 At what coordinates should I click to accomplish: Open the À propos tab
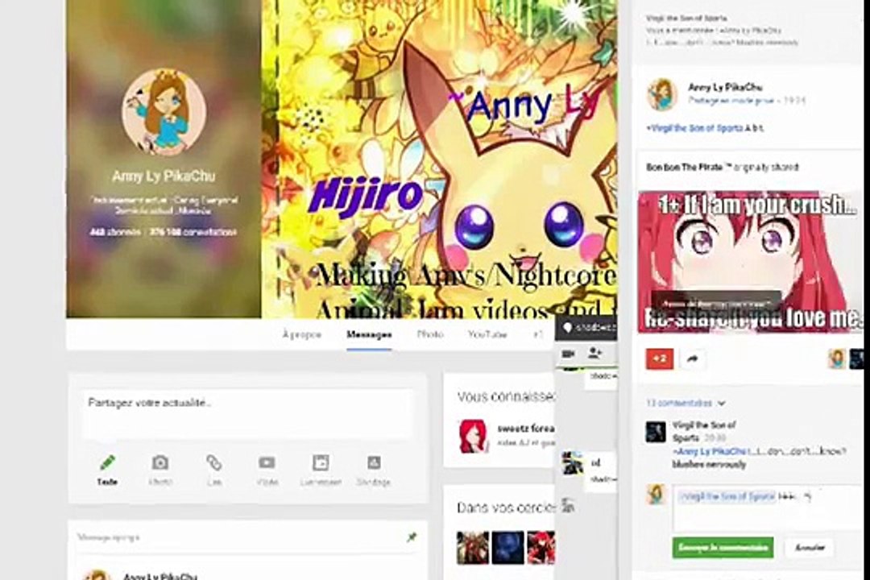click(301, 334)
